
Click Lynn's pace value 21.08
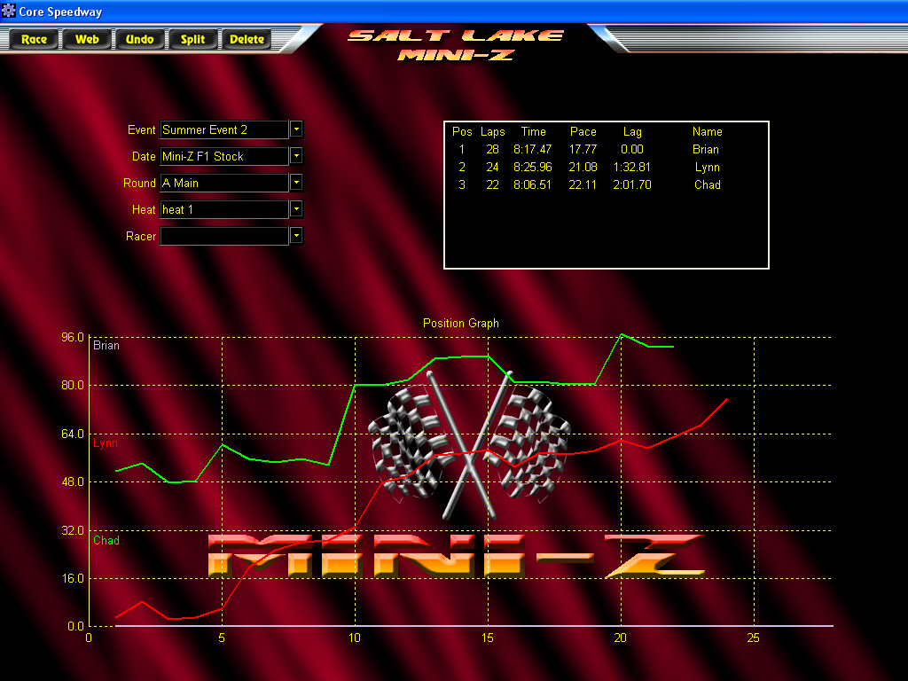click(583, 168)
